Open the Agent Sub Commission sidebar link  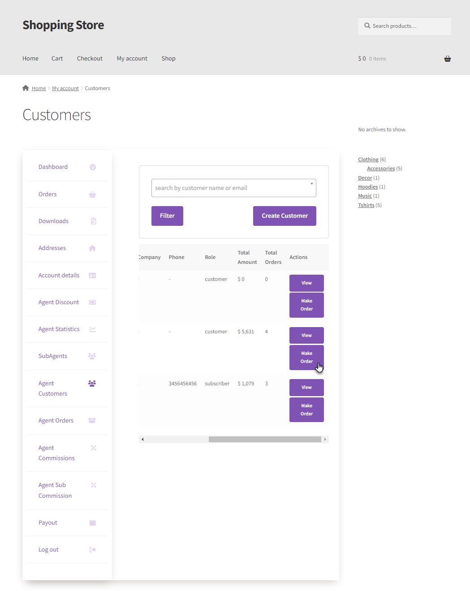click(55, 491)
